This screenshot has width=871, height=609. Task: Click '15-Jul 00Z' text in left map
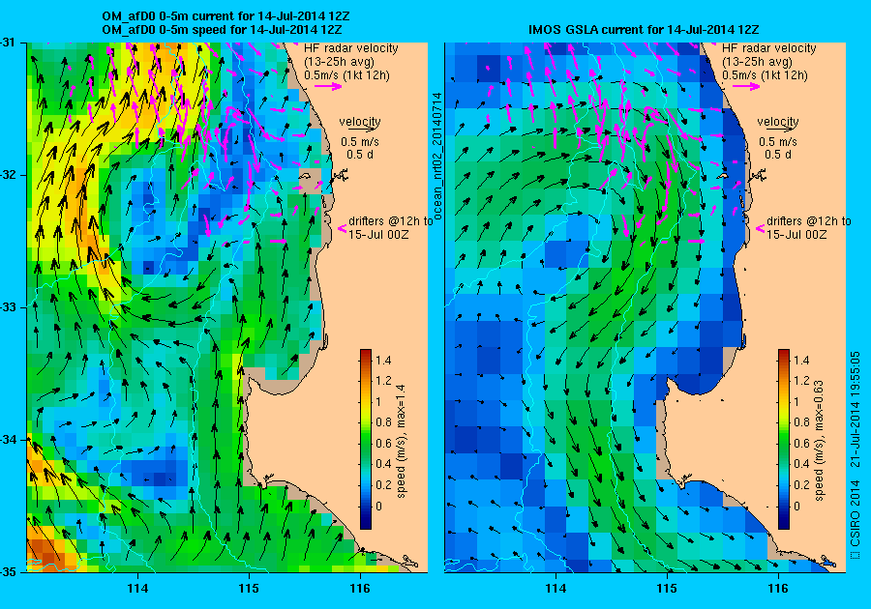378,234
